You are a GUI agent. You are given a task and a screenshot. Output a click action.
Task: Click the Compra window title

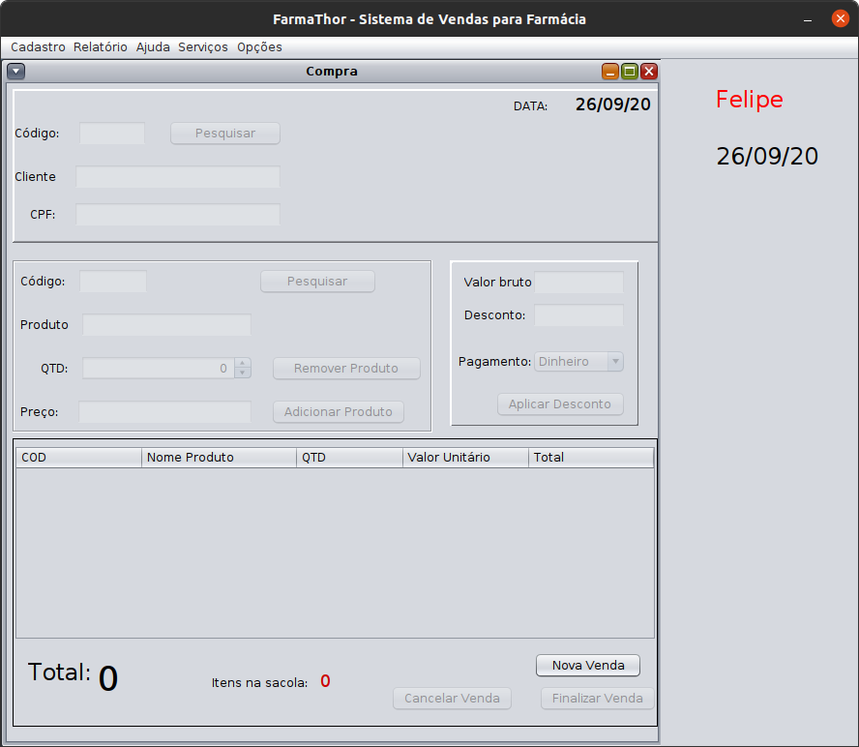(332, 72)
